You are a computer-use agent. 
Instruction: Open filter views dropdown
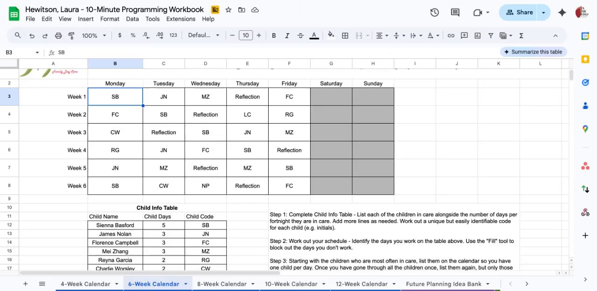tap(506, 35)
